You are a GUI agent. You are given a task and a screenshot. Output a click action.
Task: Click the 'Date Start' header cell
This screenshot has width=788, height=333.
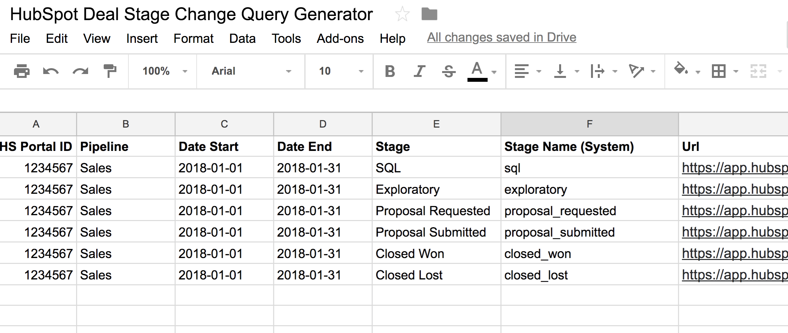(x=224, y=146)
